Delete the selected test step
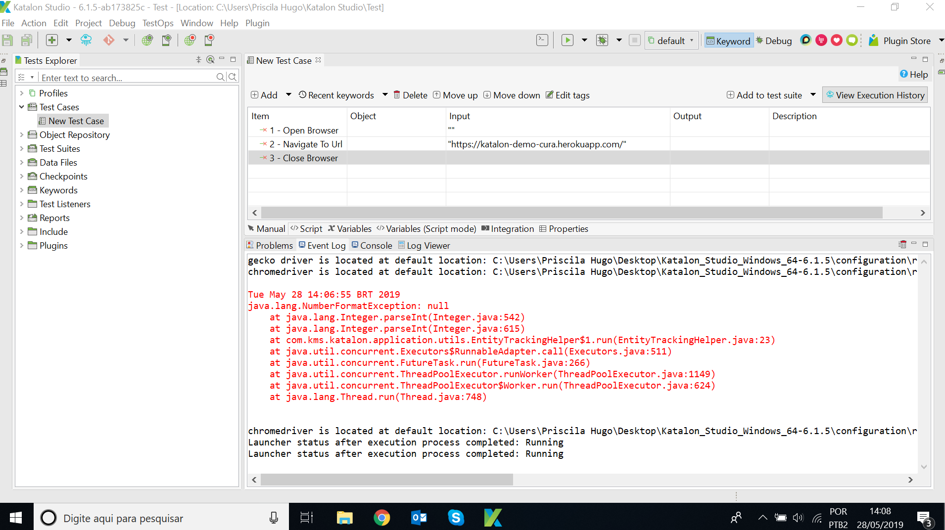945x530 pixels. 410,95
